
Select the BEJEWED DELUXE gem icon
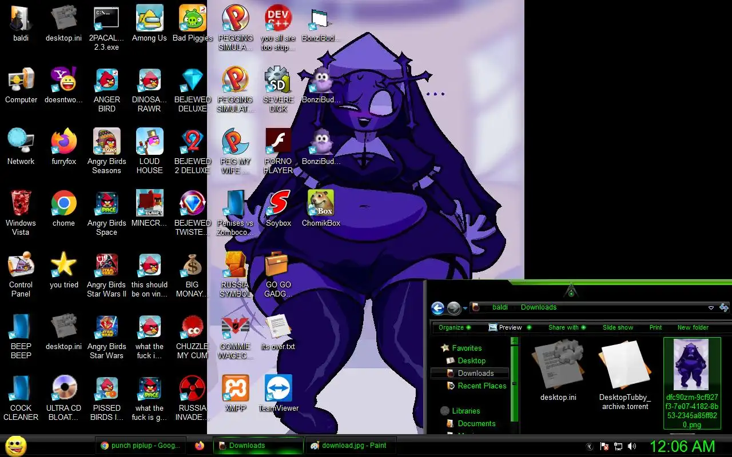192,90
